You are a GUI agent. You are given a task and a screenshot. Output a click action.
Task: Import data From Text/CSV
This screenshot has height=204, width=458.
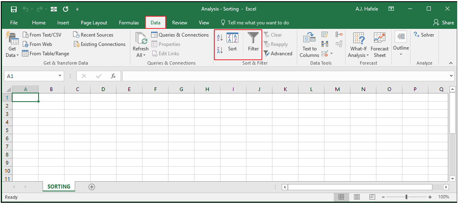pyautogui.click(x=42, y=35)
